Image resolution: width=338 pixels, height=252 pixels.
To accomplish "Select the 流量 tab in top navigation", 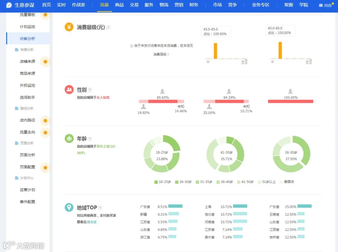I will [x=104, y=5].
